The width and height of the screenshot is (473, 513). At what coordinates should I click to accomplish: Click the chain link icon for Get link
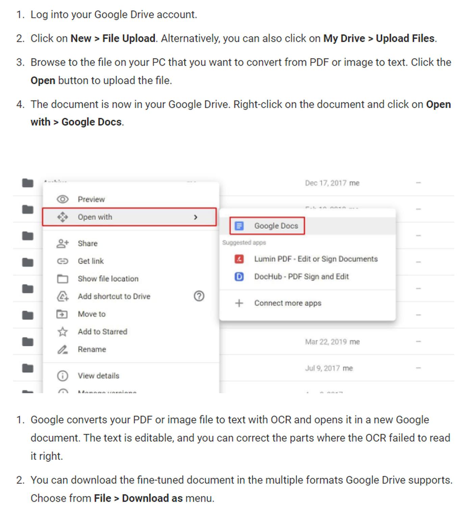click(x=63, y=261)
